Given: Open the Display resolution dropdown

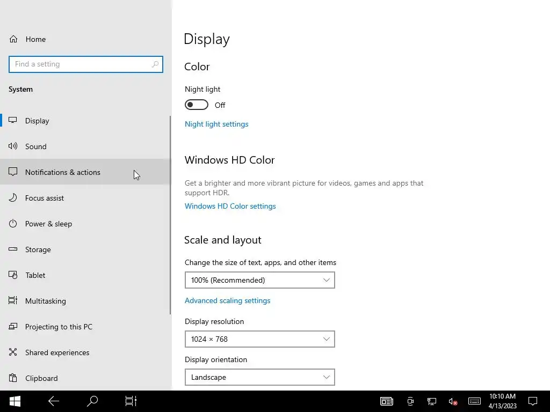Looking at the screenshot, I should (x=259, y=339).
